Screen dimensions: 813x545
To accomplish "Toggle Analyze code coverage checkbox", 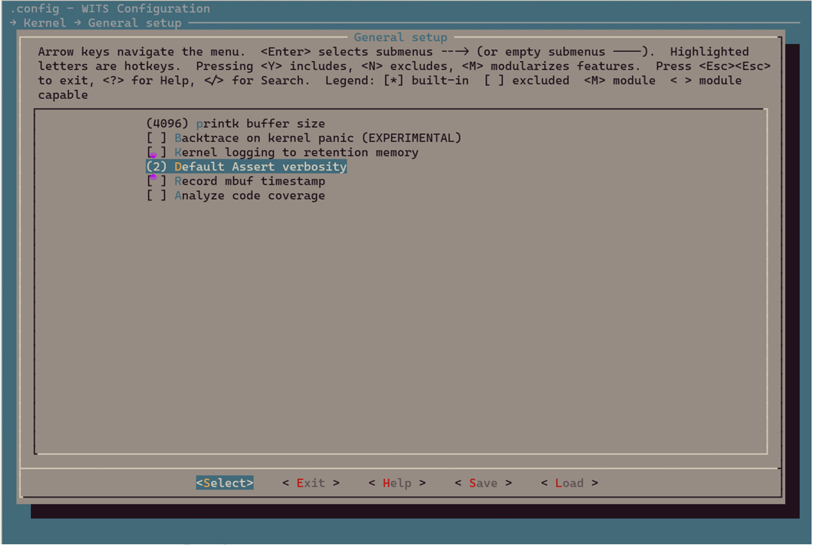I will [x=156, y=195].
